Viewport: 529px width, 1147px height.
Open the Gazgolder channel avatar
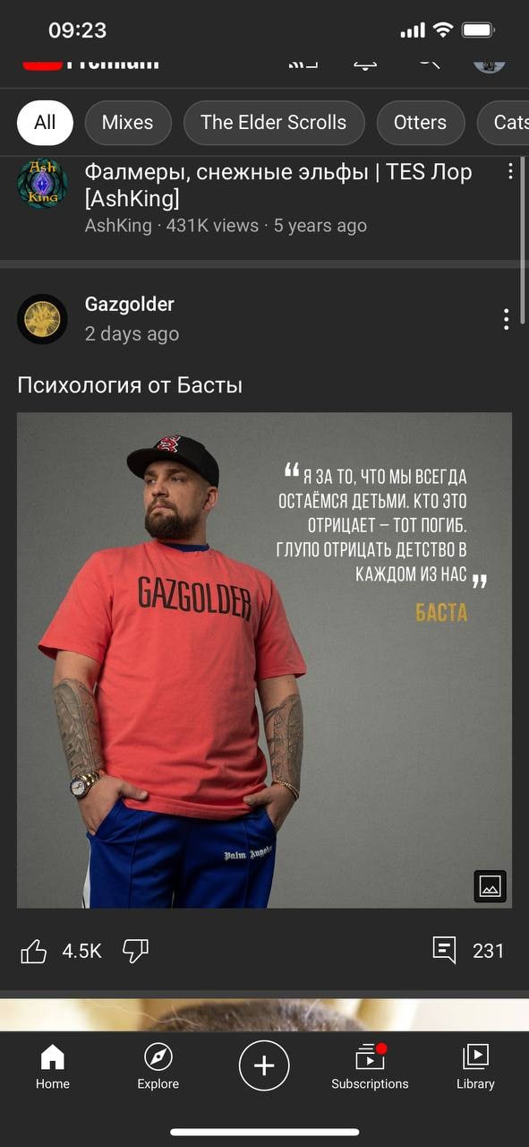coord(42,319)
